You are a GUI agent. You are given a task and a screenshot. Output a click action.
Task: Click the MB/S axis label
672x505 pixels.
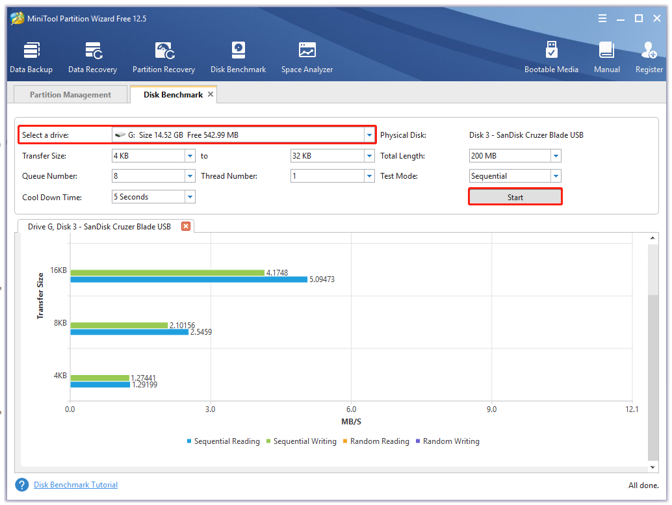[351, 422]
